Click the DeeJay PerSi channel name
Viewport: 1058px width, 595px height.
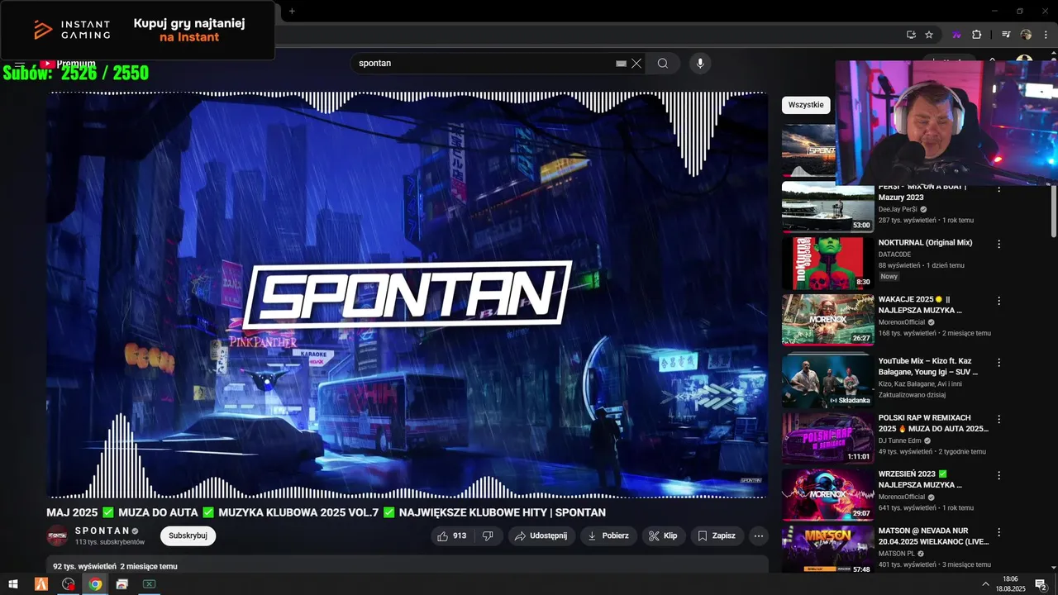tap(898, 209)
